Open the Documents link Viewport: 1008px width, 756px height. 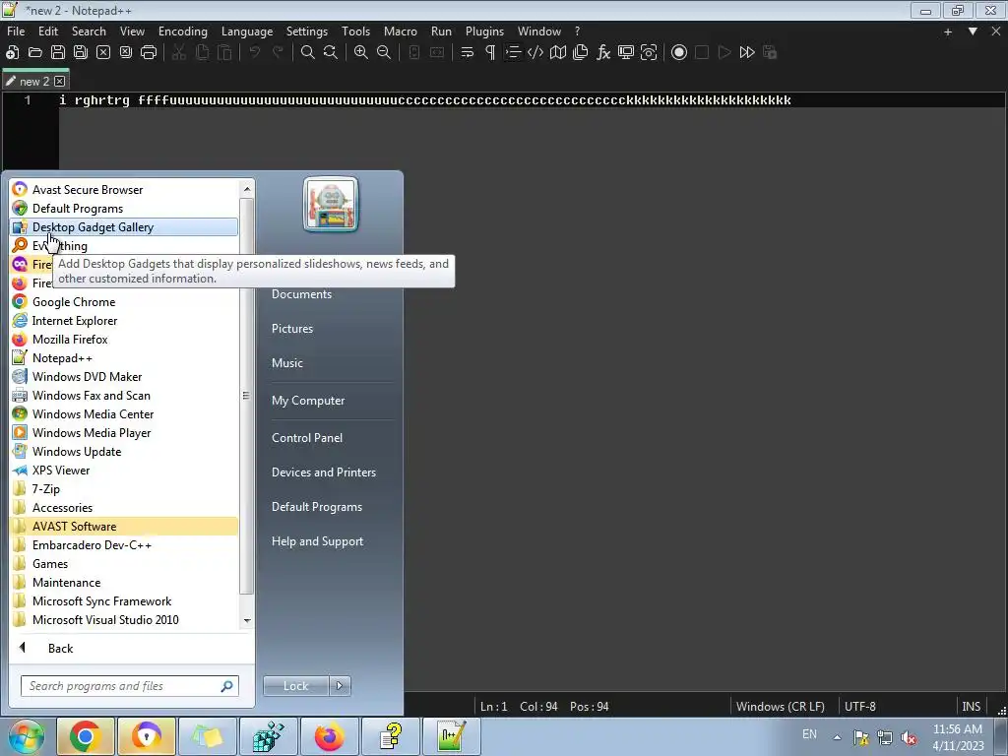pyautogui.click(x=301, y=294)
